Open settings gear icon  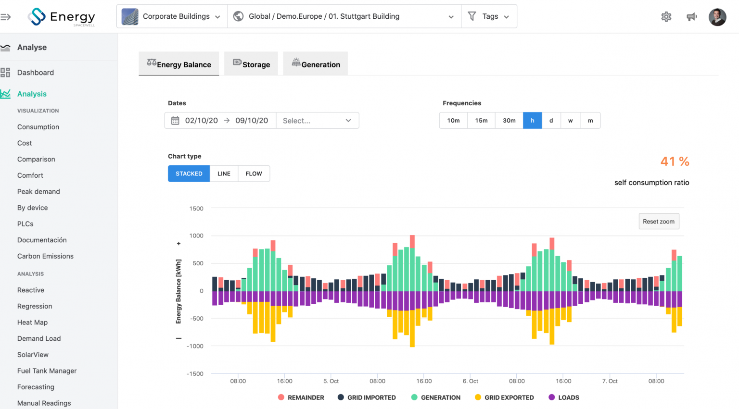point(666,17)
